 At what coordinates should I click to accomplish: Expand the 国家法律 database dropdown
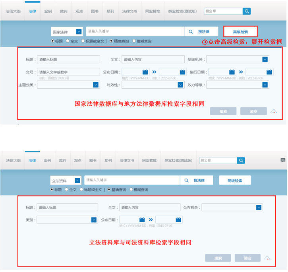(x=79, y=32)
